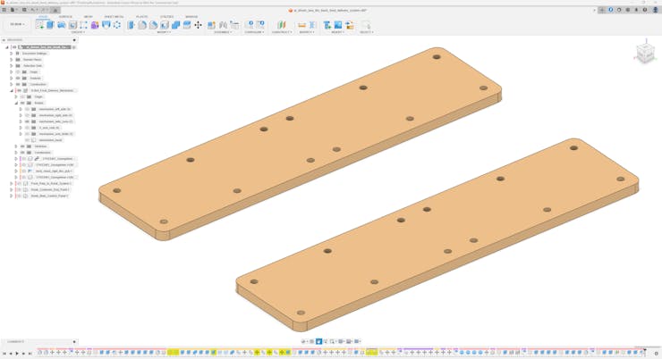This screenshot has width=662, height=359.
Task: Click the New Sketch tool icon
Action: pos(39,25)
